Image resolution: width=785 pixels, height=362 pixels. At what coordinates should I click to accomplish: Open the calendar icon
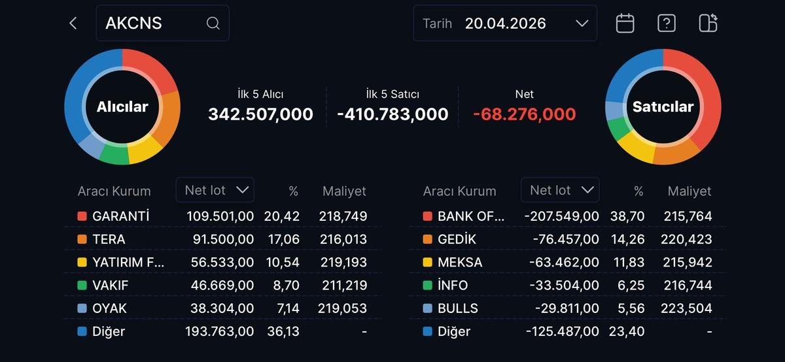(625, 24)
